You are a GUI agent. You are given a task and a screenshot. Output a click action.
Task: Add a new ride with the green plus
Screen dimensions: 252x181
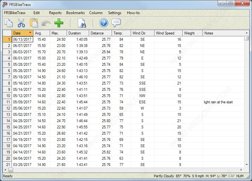pyautogui.click(x=58, y=23)
